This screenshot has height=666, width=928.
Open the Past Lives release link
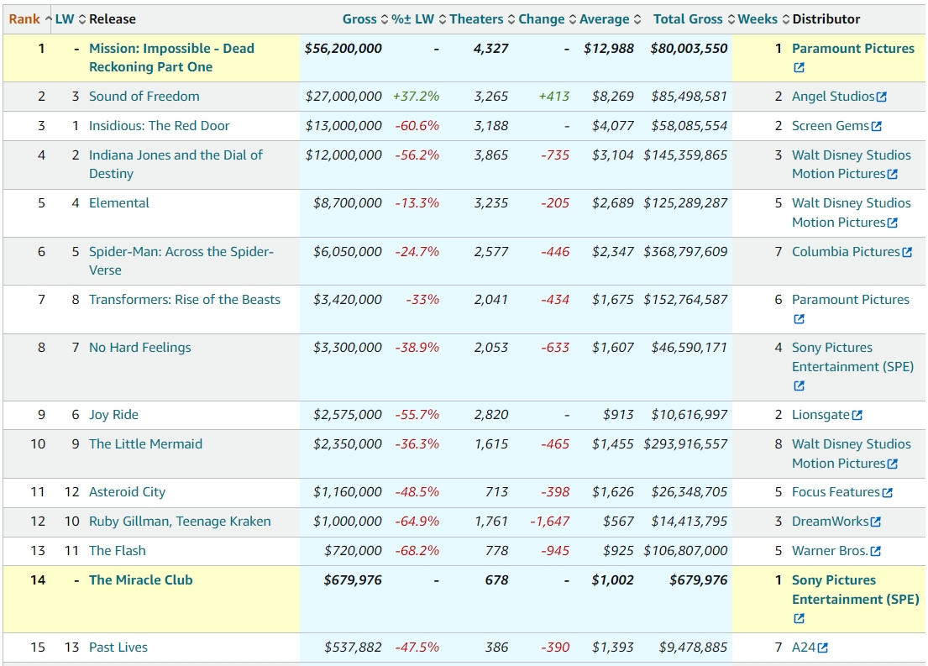(x=118, y=647)
